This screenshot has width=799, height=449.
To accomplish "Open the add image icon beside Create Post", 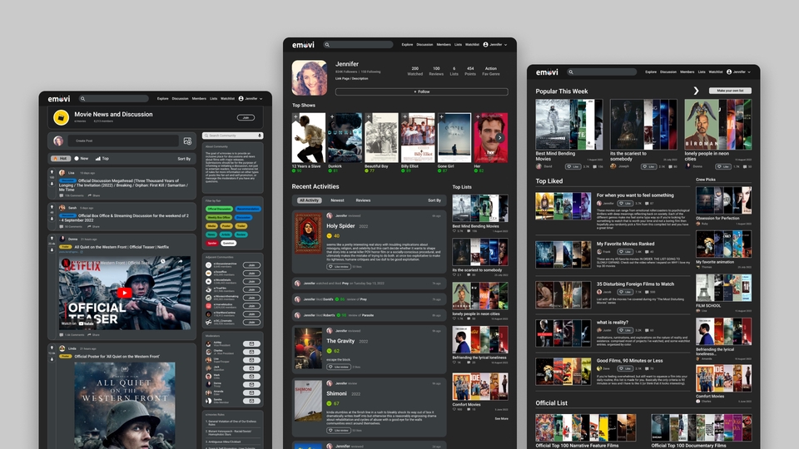I will [x=187, y=141].
